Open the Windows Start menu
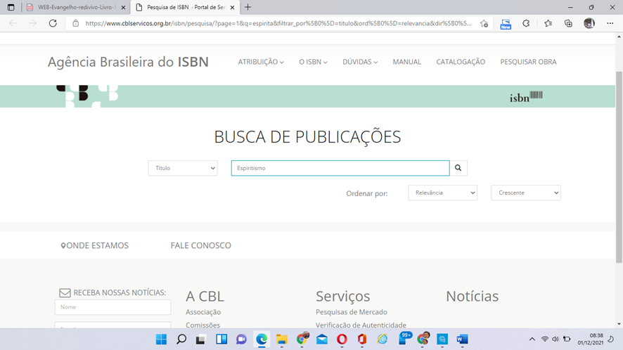 pos(161,339)
